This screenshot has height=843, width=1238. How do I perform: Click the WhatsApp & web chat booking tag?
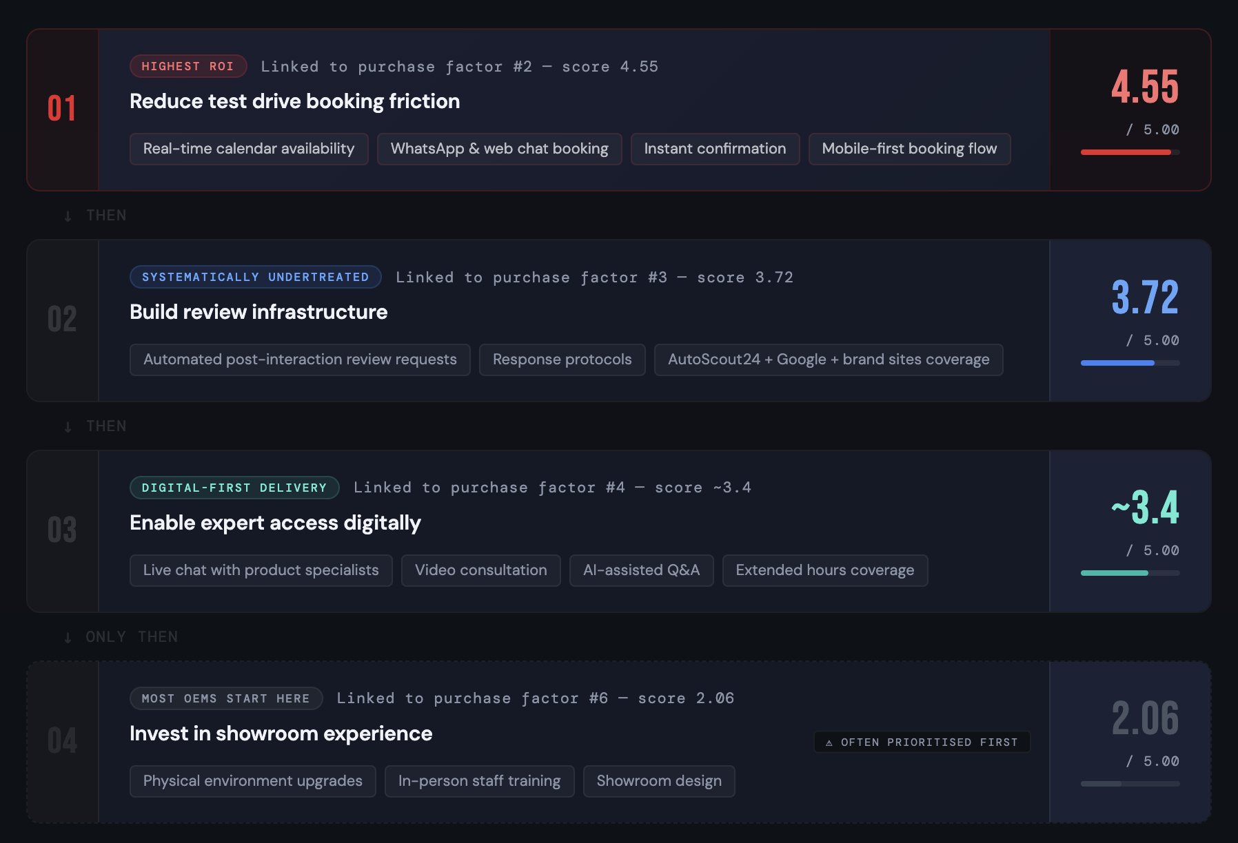499,149
